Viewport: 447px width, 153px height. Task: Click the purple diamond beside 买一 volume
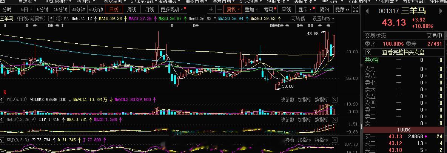[426, 136]
